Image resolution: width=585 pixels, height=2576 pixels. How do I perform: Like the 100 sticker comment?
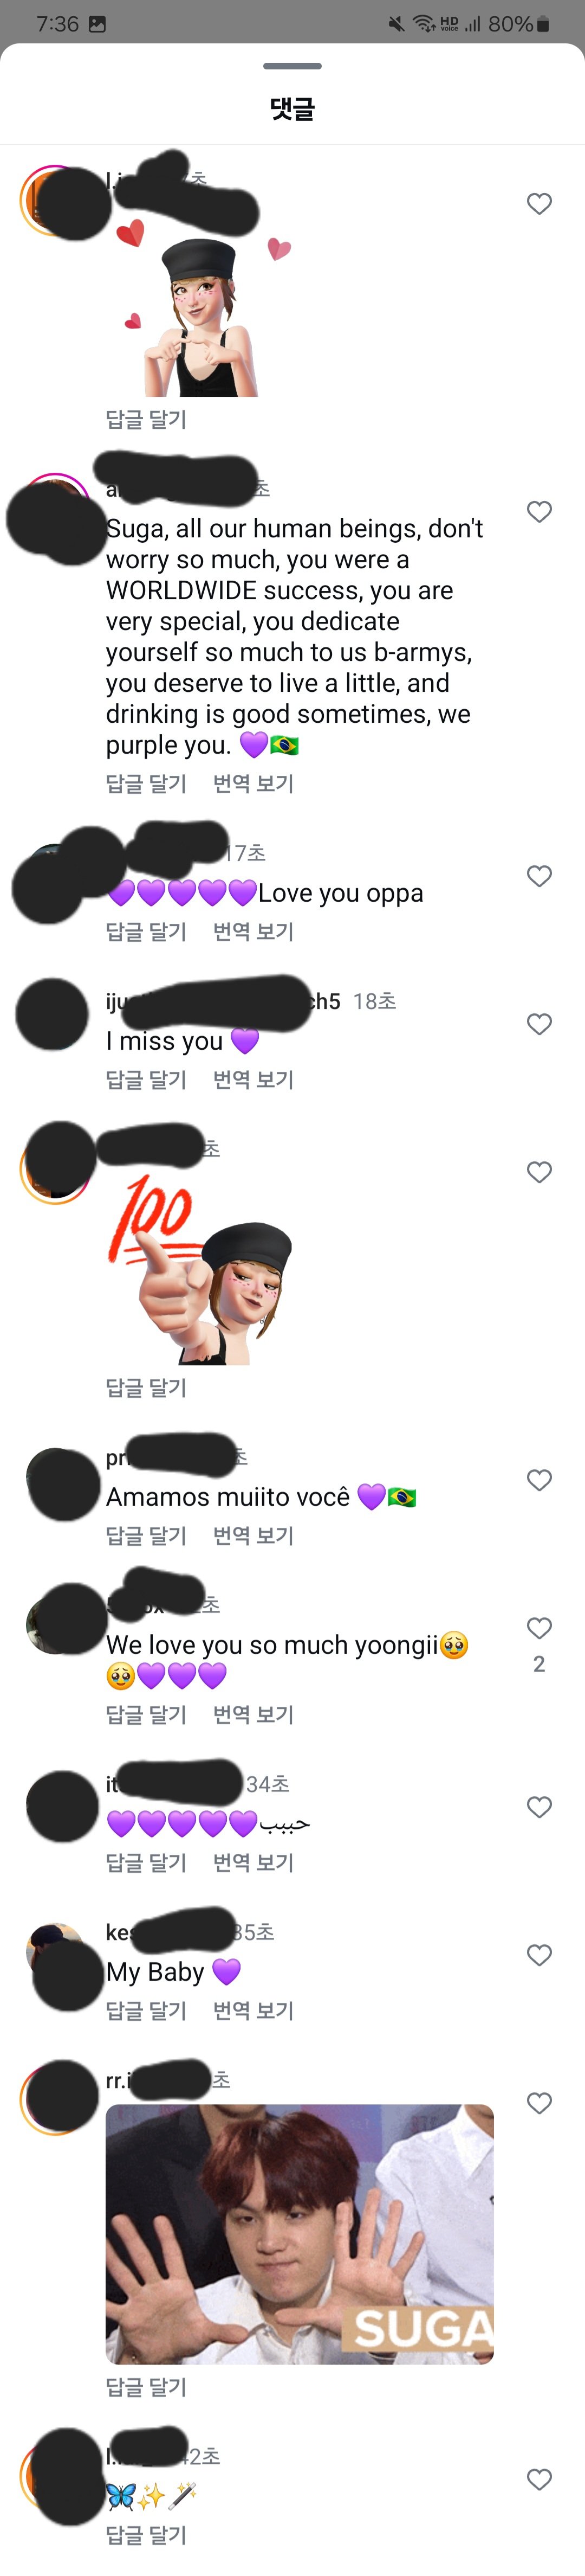point(539,1172)
